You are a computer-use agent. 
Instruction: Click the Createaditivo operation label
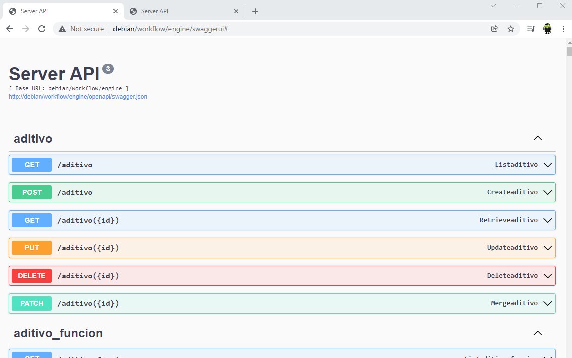tap(512, 192)
